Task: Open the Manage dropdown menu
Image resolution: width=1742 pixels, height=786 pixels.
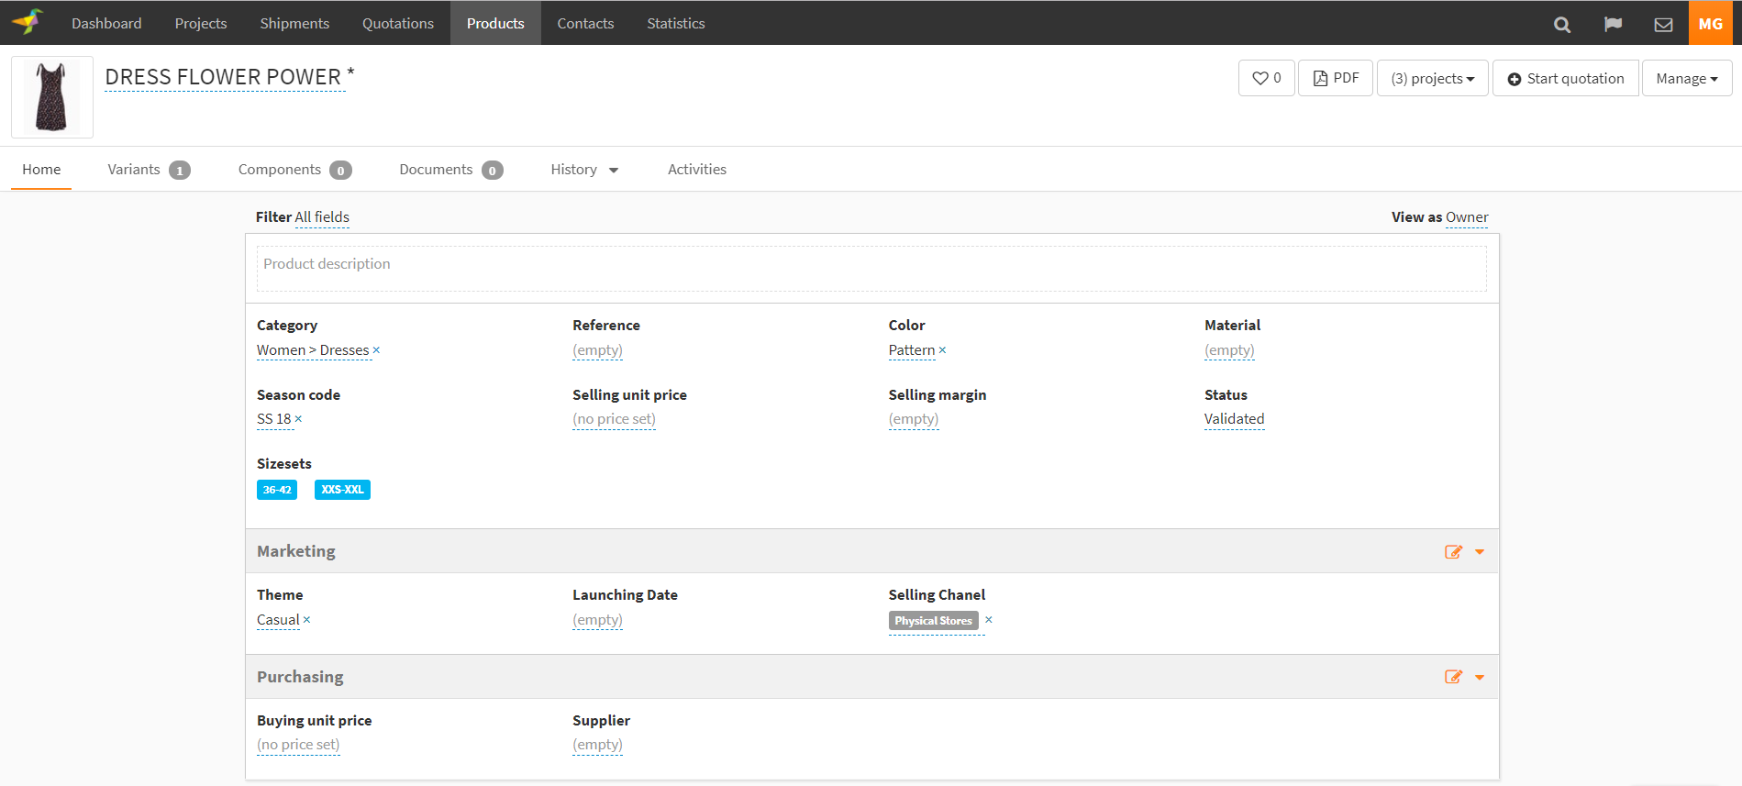Action: 1686,78
